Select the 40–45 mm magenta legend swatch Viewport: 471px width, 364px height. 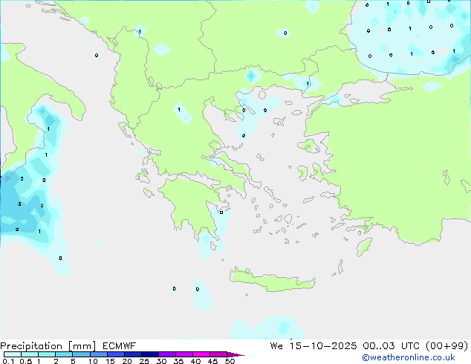pos(201,354)
